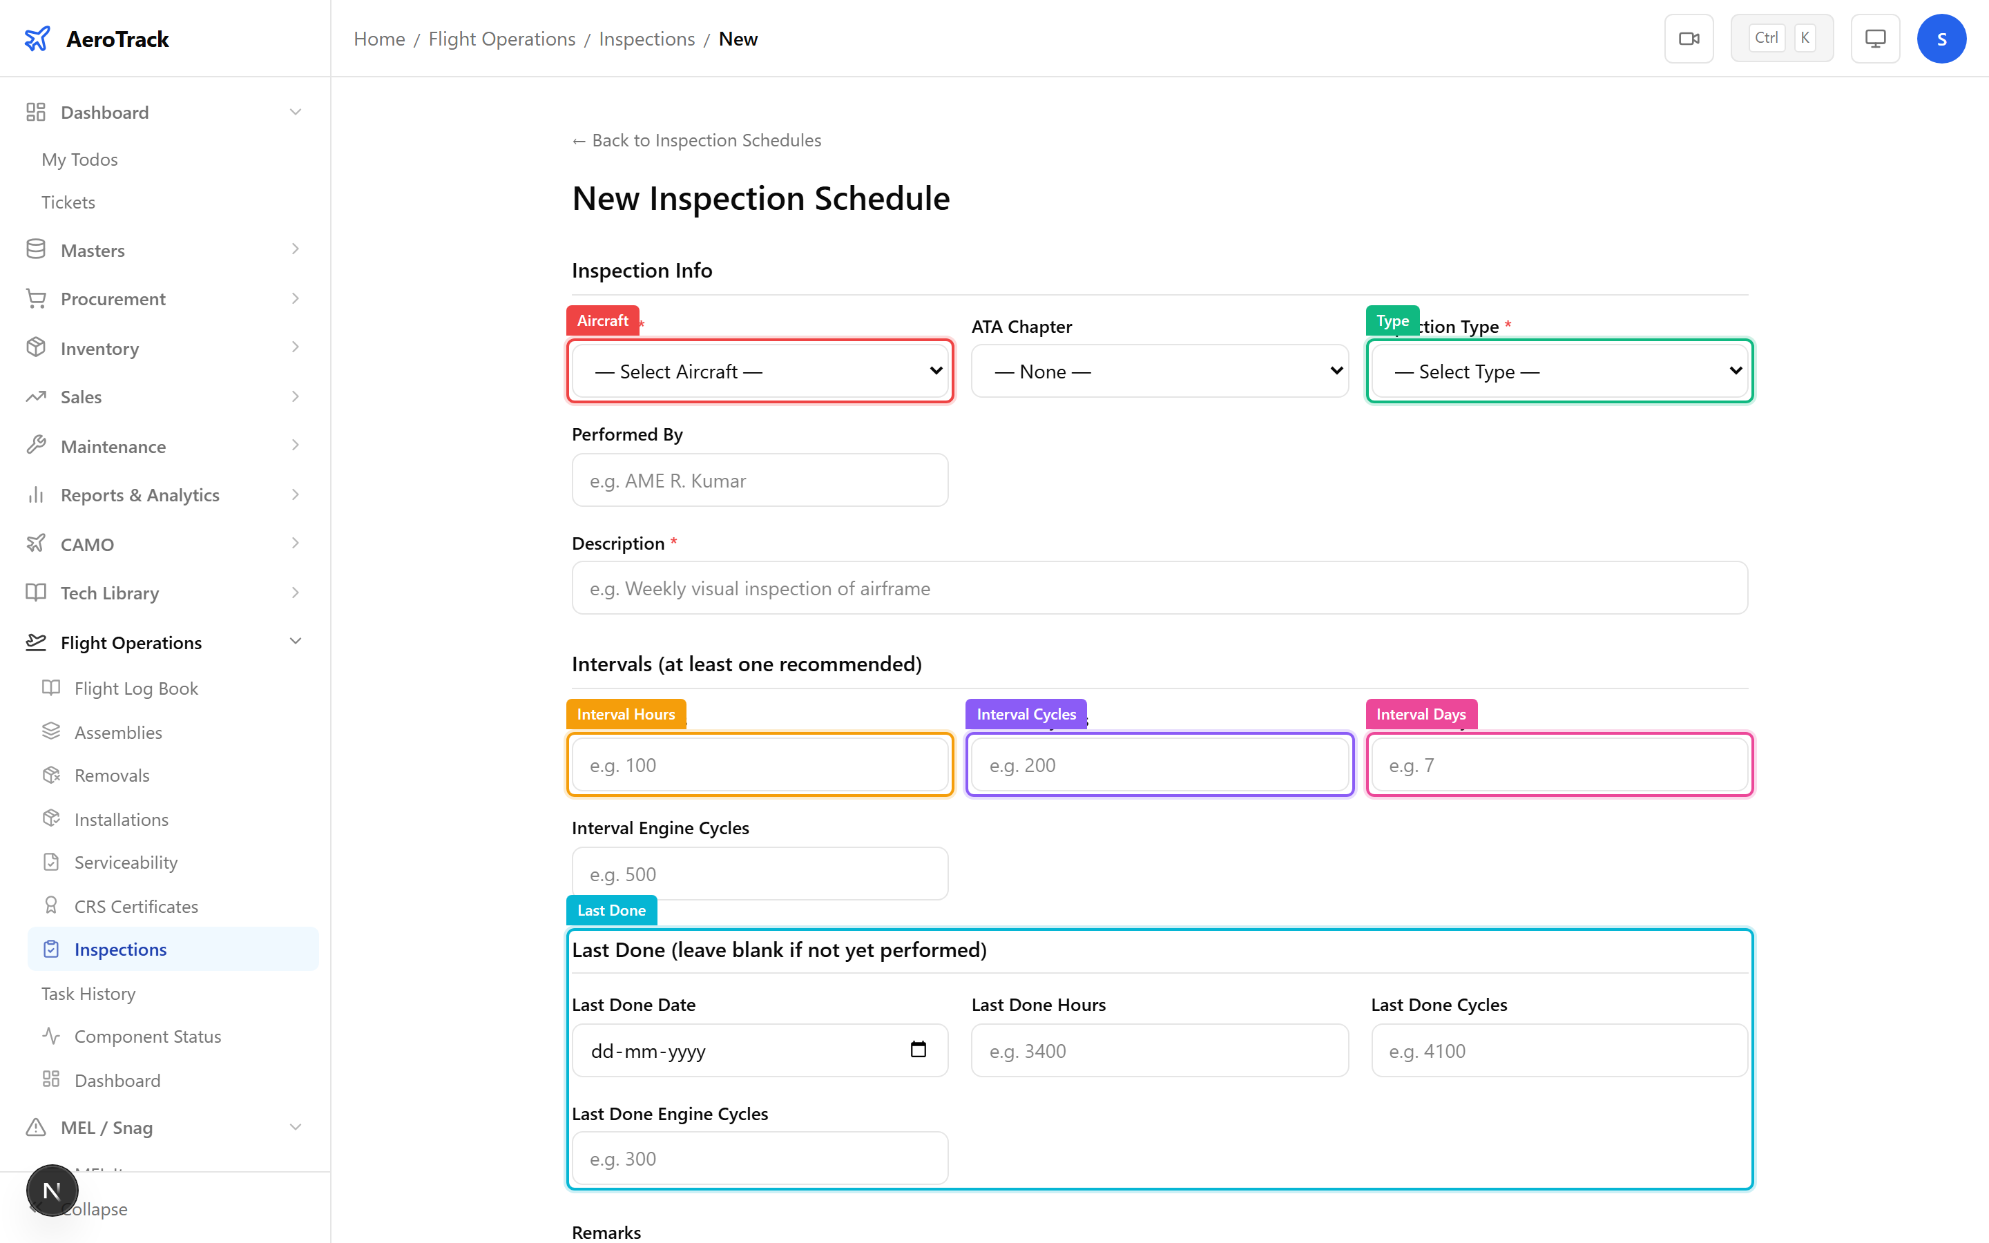Click the CAMO airplane icon

[36, 543]
